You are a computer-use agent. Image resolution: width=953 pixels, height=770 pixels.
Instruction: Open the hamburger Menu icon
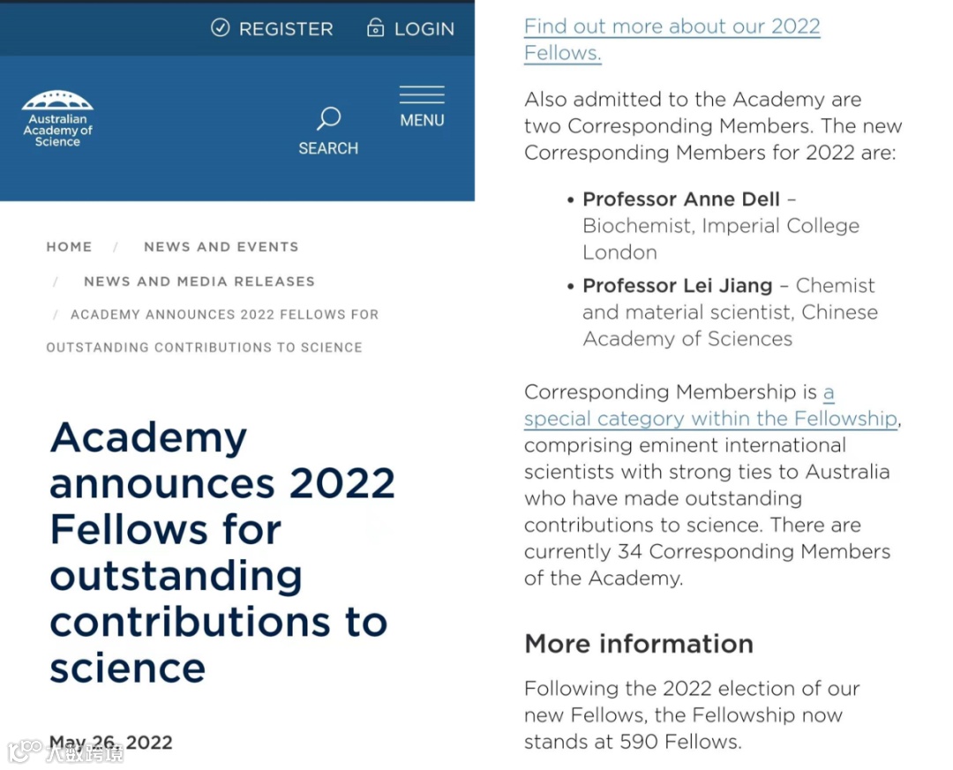click(422, 94)
